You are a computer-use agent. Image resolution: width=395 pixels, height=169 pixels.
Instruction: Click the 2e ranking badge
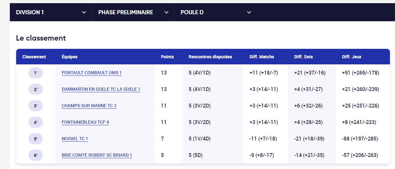[35, 89]
